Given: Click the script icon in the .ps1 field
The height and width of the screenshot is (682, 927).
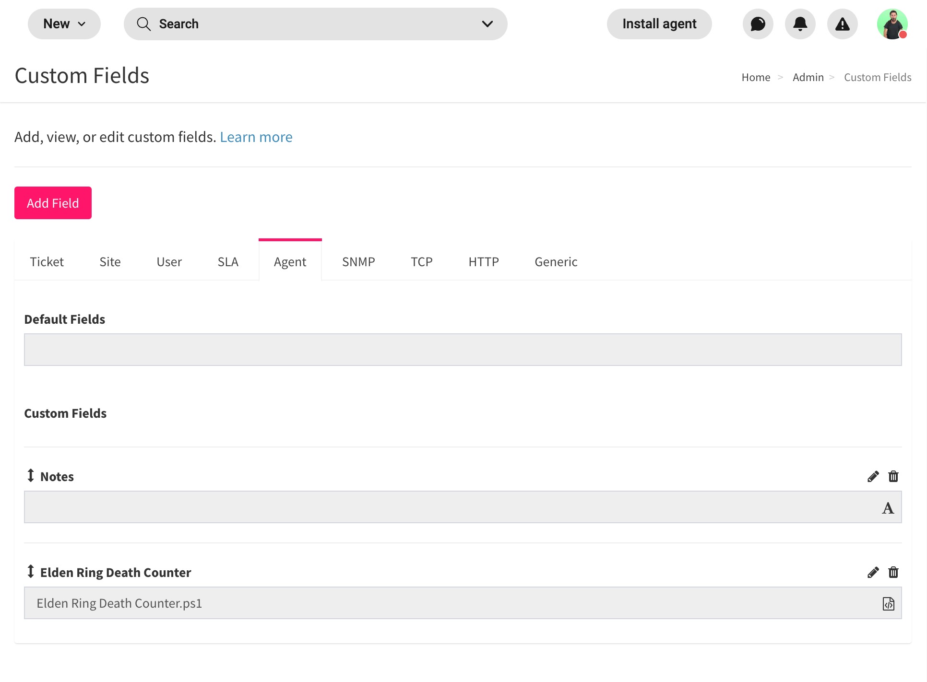Looking at the screenshot, I should tap(889, 603).
